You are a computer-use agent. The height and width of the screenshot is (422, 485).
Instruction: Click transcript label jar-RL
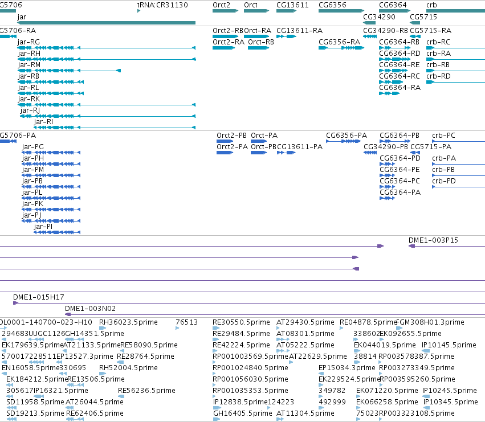pos(28,88)
